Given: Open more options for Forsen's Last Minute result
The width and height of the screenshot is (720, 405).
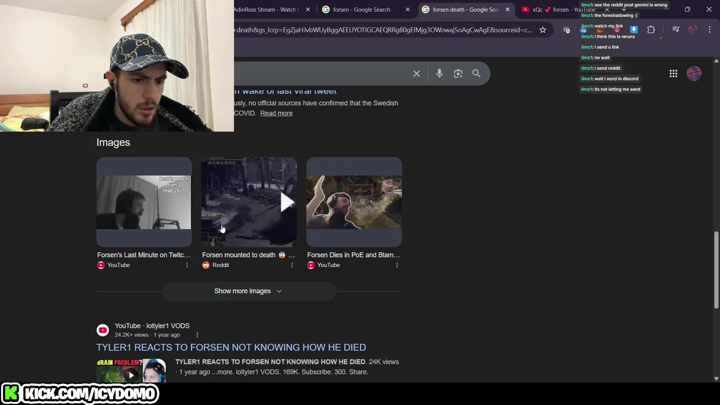Looking at the screenshot, I should pos(187,265).
